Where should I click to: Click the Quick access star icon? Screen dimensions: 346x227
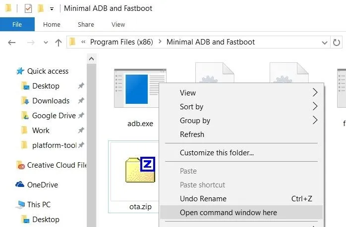[20, 71]
